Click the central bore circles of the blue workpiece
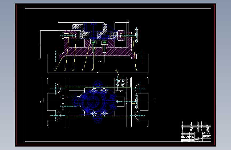The image size is (231, 150). click(x=93, y=102)
